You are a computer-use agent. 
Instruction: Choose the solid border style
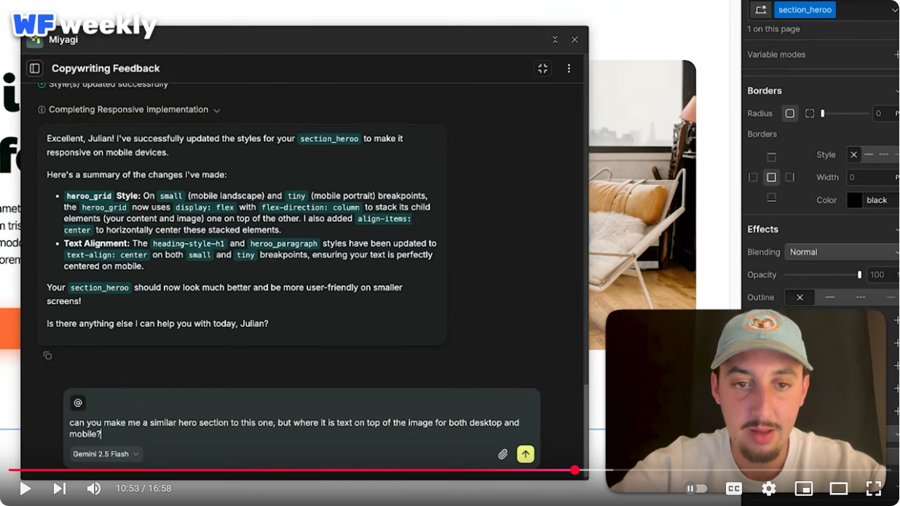coord(869,154)
